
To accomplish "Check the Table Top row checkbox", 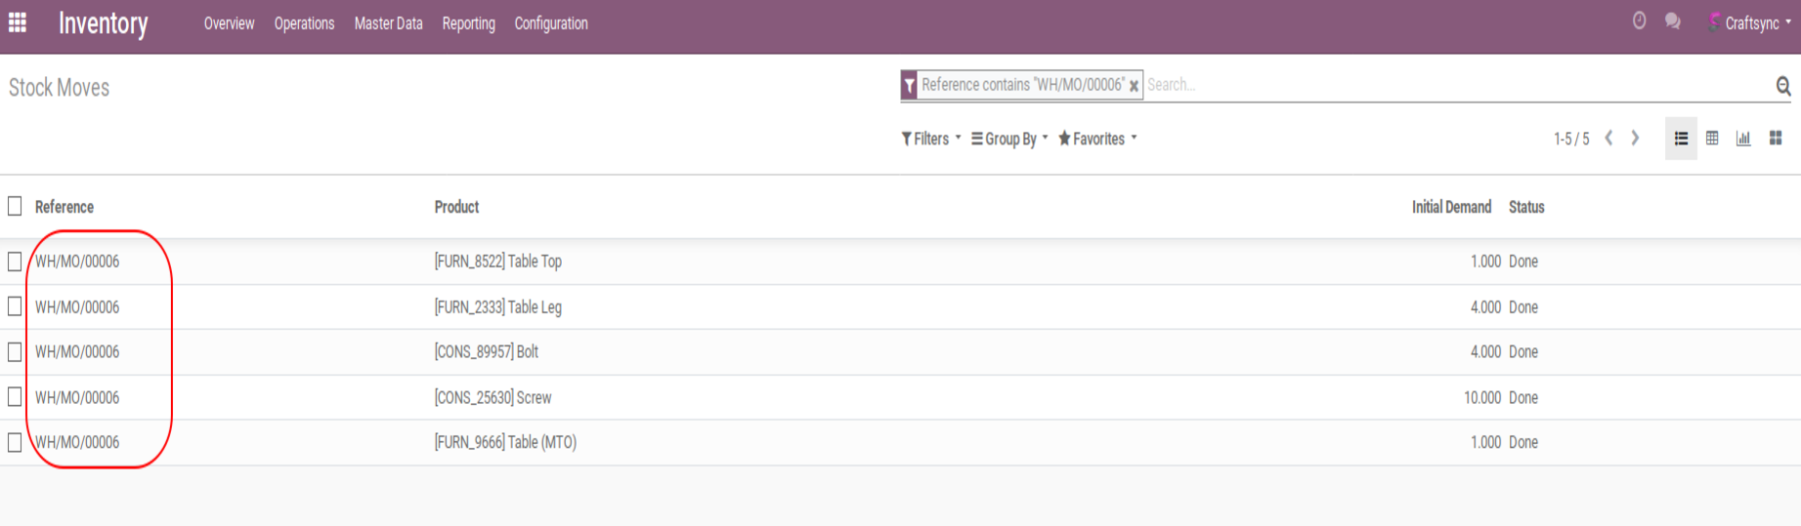I will point(15,262).
